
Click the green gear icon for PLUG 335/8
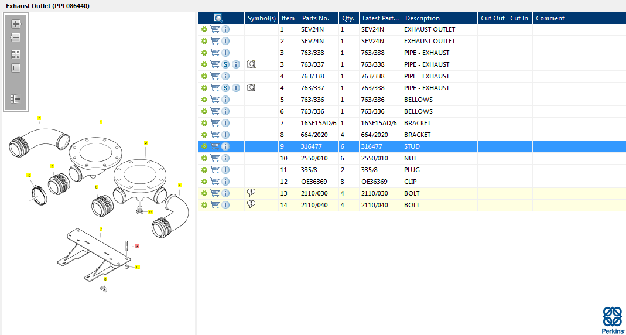tap(204, 170)
